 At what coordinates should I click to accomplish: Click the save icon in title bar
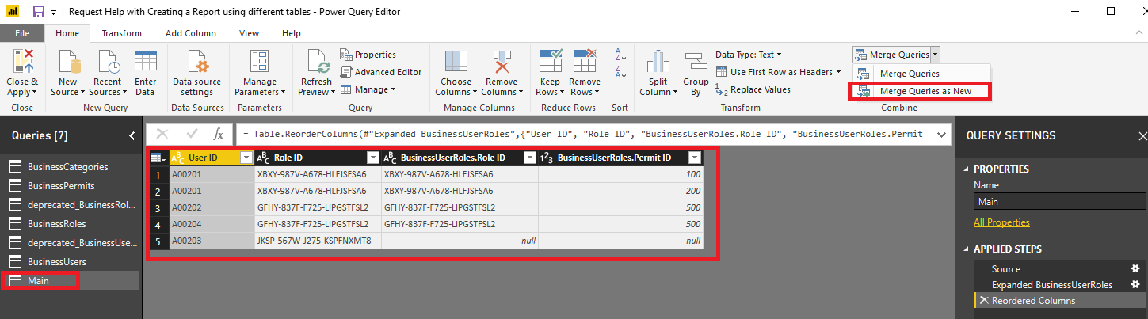(x=39, y=12)
